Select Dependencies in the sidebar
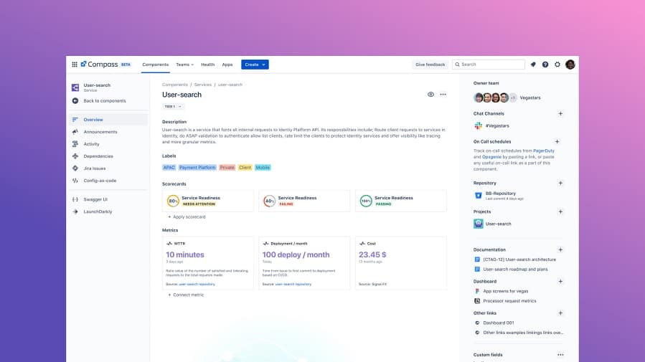The image size is (645, 362). click(x=108, y=156)
